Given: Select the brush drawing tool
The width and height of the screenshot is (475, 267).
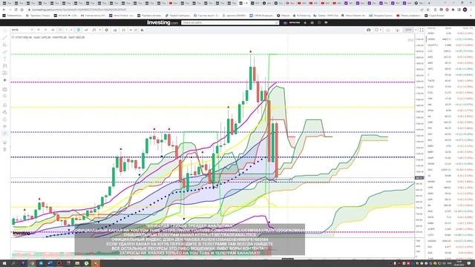Looking at the screenshot, I should (4, 52).
